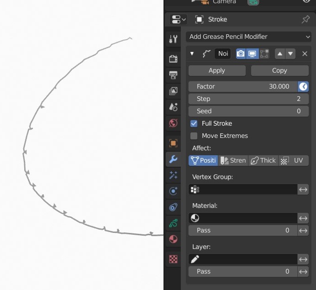Invert the Material Pass filter
This screenshot has height=290, width=316.
(303, 230)
